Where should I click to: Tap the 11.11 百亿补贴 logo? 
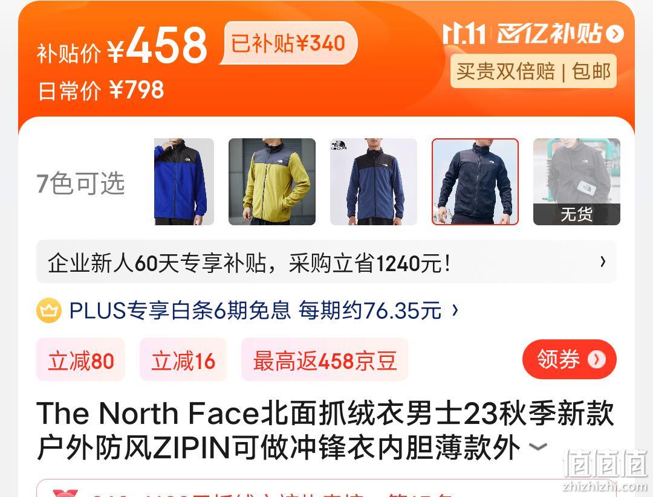(x=522, y=33)
